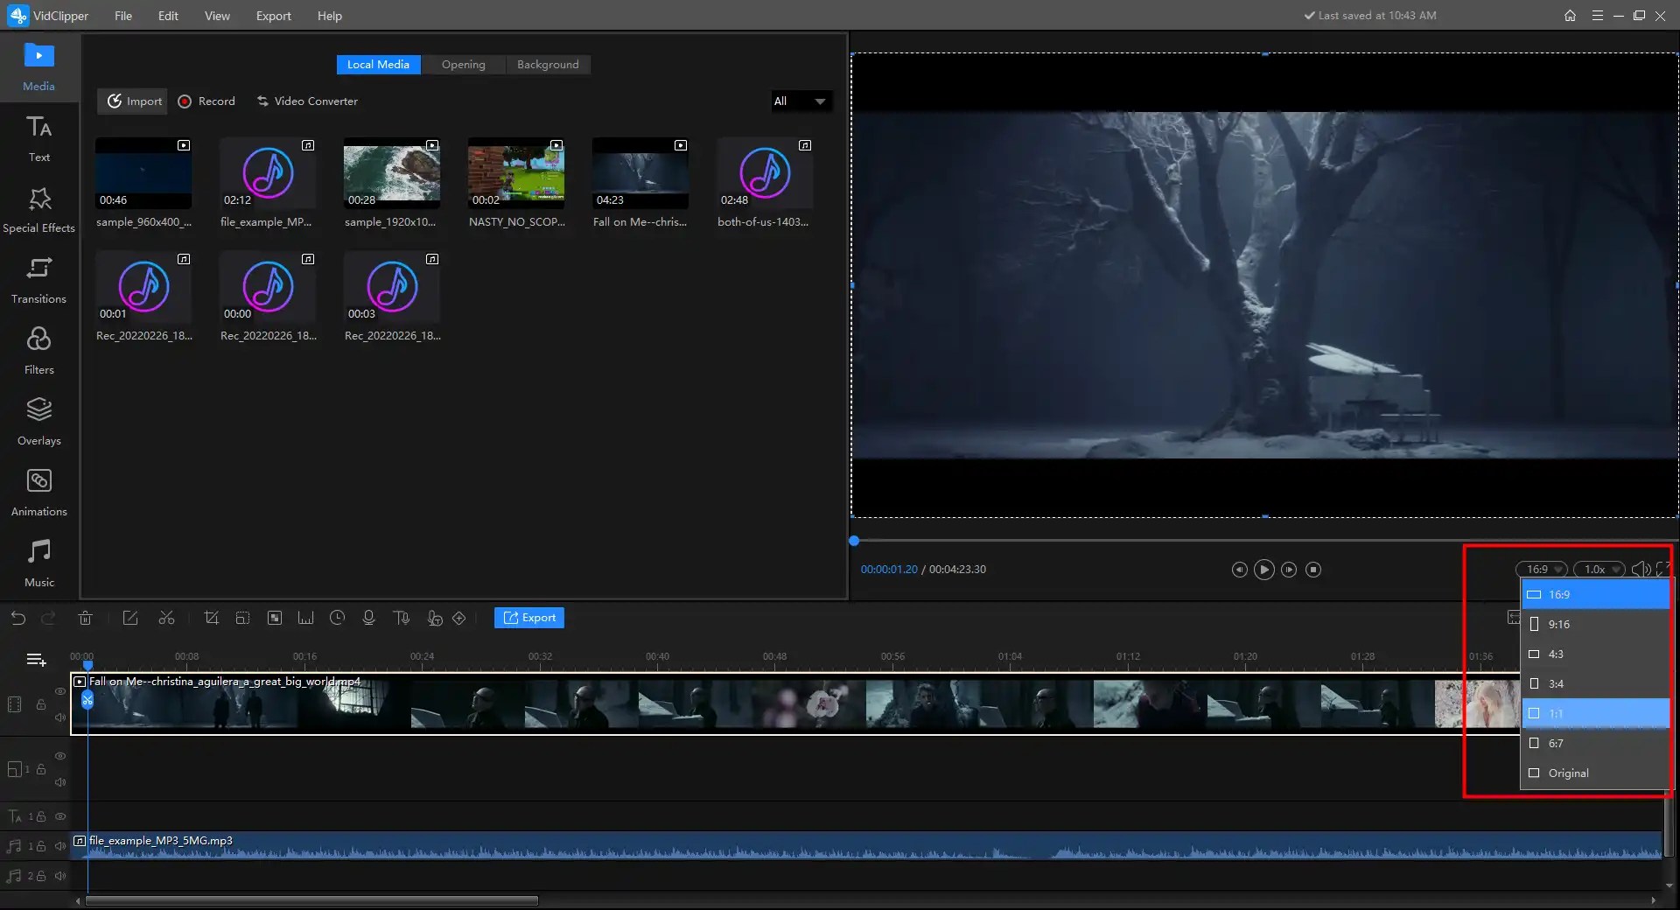
Task: Click the voiceover microphone icon
Action: pyautogui.click(x=368, y=618)
